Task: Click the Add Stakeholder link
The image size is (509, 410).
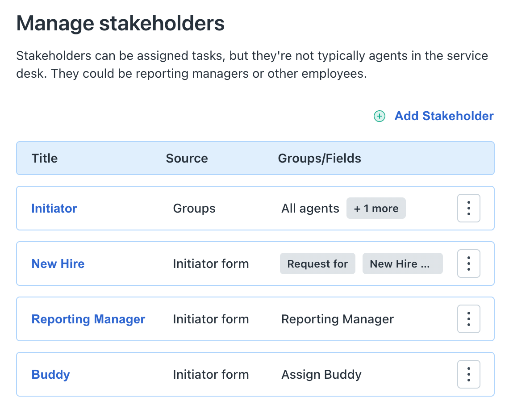Action: 444,116
